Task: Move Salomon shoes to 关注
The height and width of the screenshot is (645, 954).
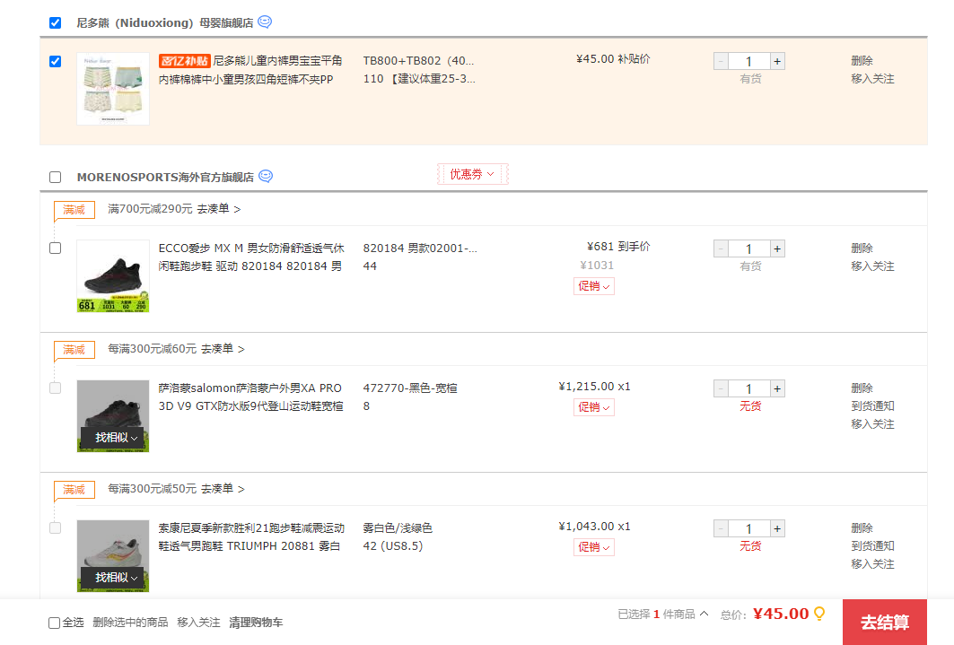Action: [872, 423]
